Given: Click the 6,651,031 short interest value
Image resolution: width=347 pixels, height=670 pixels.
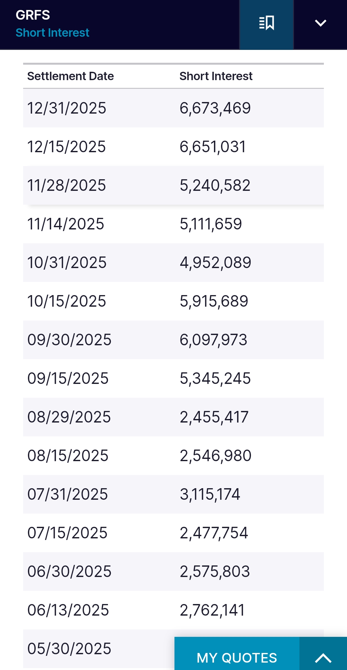Looking at the screenshot, I should (x=212, y=147).
